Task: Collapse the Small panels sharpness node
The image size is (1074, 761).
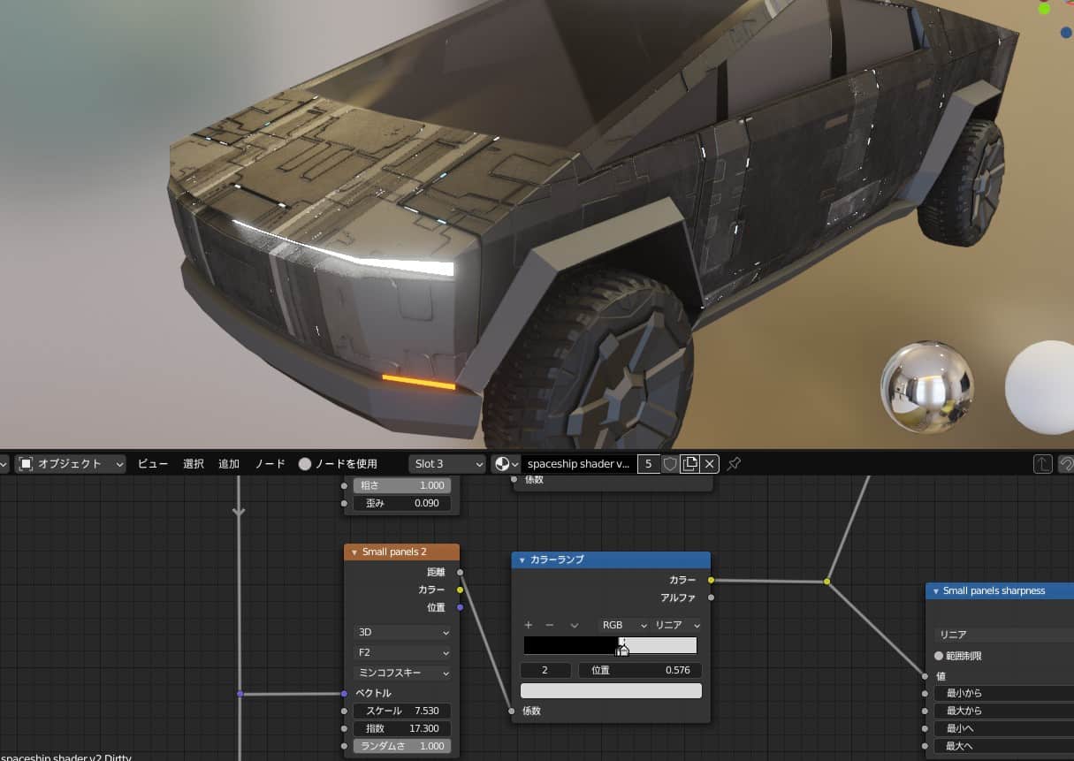Action: tap(936, 591)
